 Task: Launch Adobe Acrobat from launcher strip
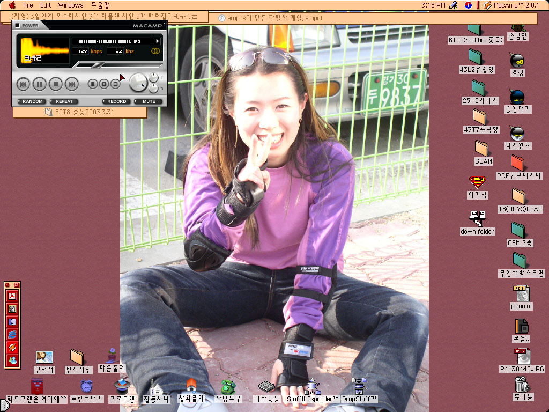(x=12, y=296)
